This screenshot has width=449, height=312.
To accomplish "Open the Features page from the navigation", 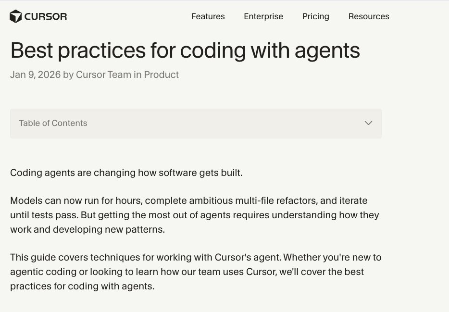I will click(x=208, y=16).
